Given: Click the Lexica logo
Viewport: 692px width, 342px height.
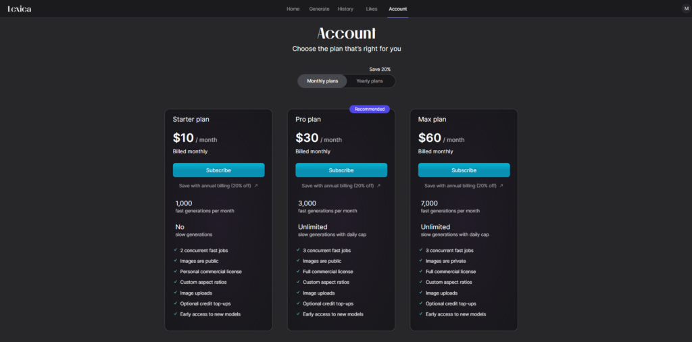Looking at the screenshot, I should pyautogui.click(x=20, y=9).
